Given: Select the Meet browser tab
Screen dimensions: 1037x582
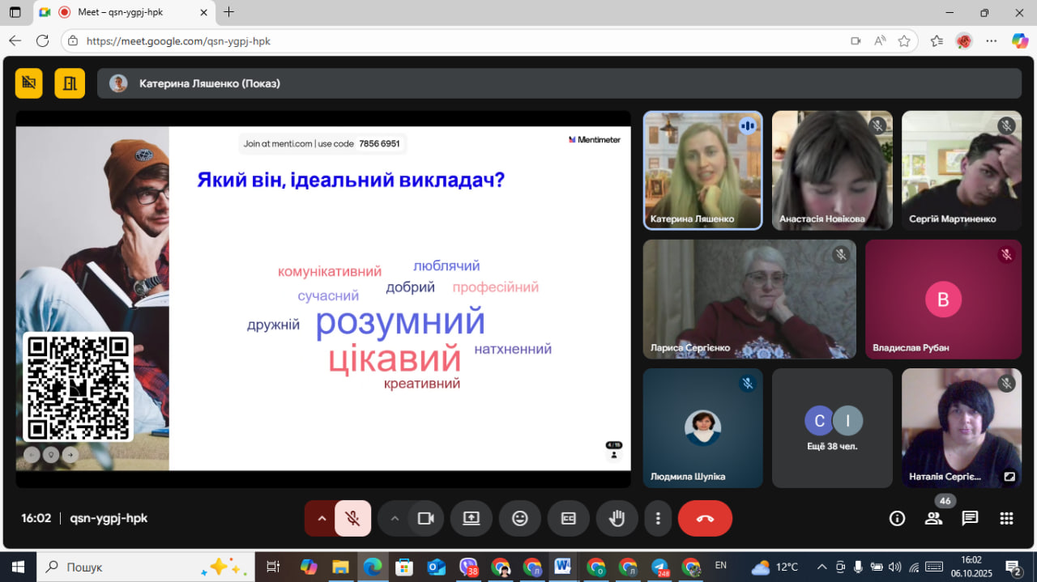Looking at the screenshot, I should click(x=122, y=12).
